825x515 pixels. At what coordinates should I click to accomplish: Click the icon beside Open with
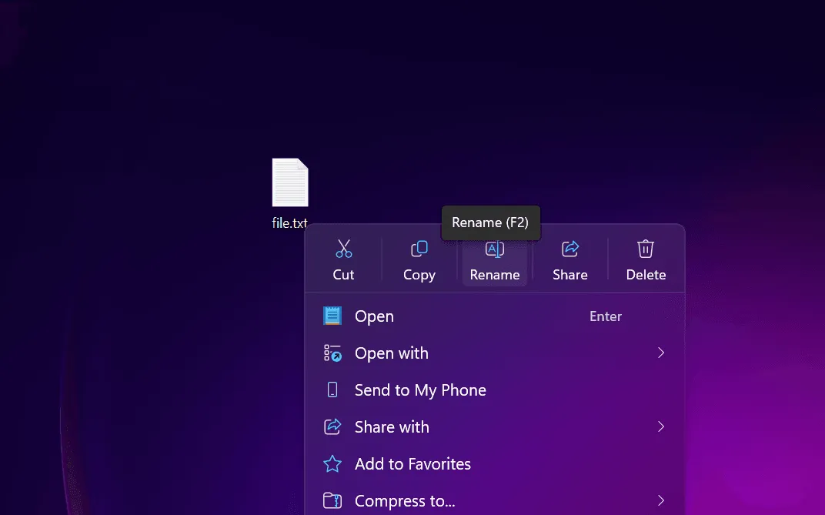coord(332,353)
